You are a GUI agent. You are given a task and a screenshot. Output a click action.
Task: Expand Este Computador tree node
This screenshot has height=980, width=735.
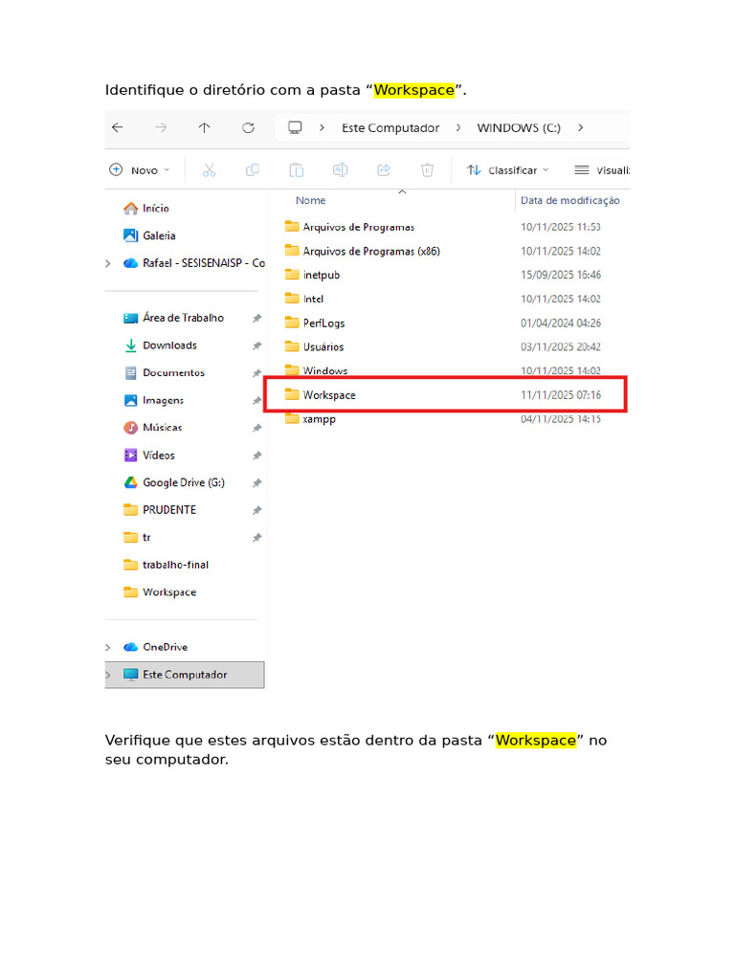pyautogui.click(x=108, y=675)
